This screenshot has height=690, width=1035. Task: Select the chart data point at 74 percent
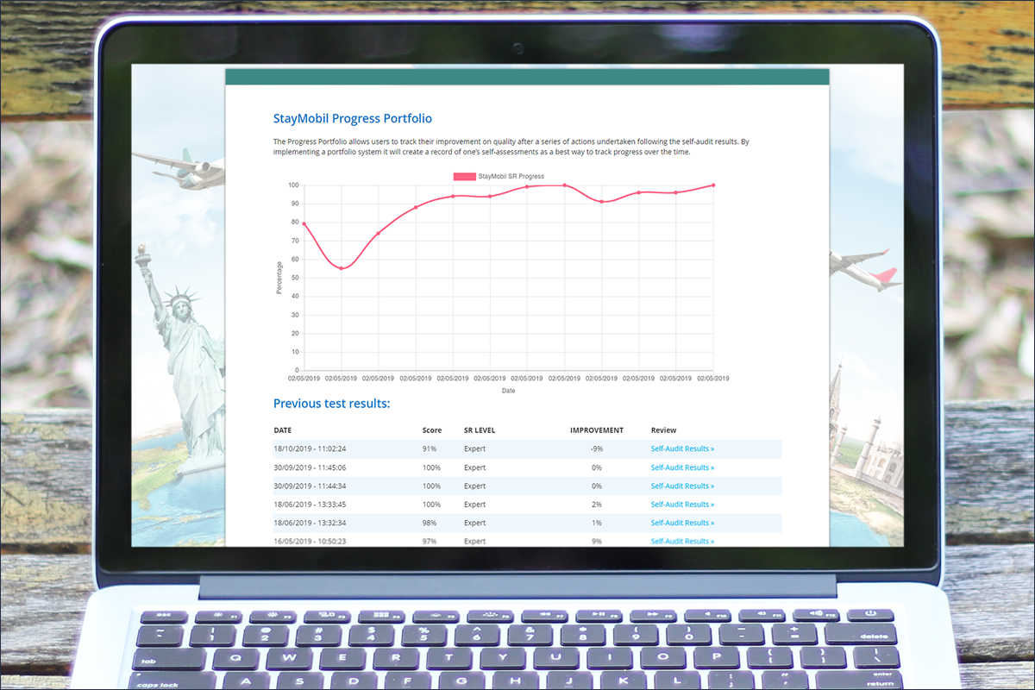pyautogui.click(x=378, y=234)
